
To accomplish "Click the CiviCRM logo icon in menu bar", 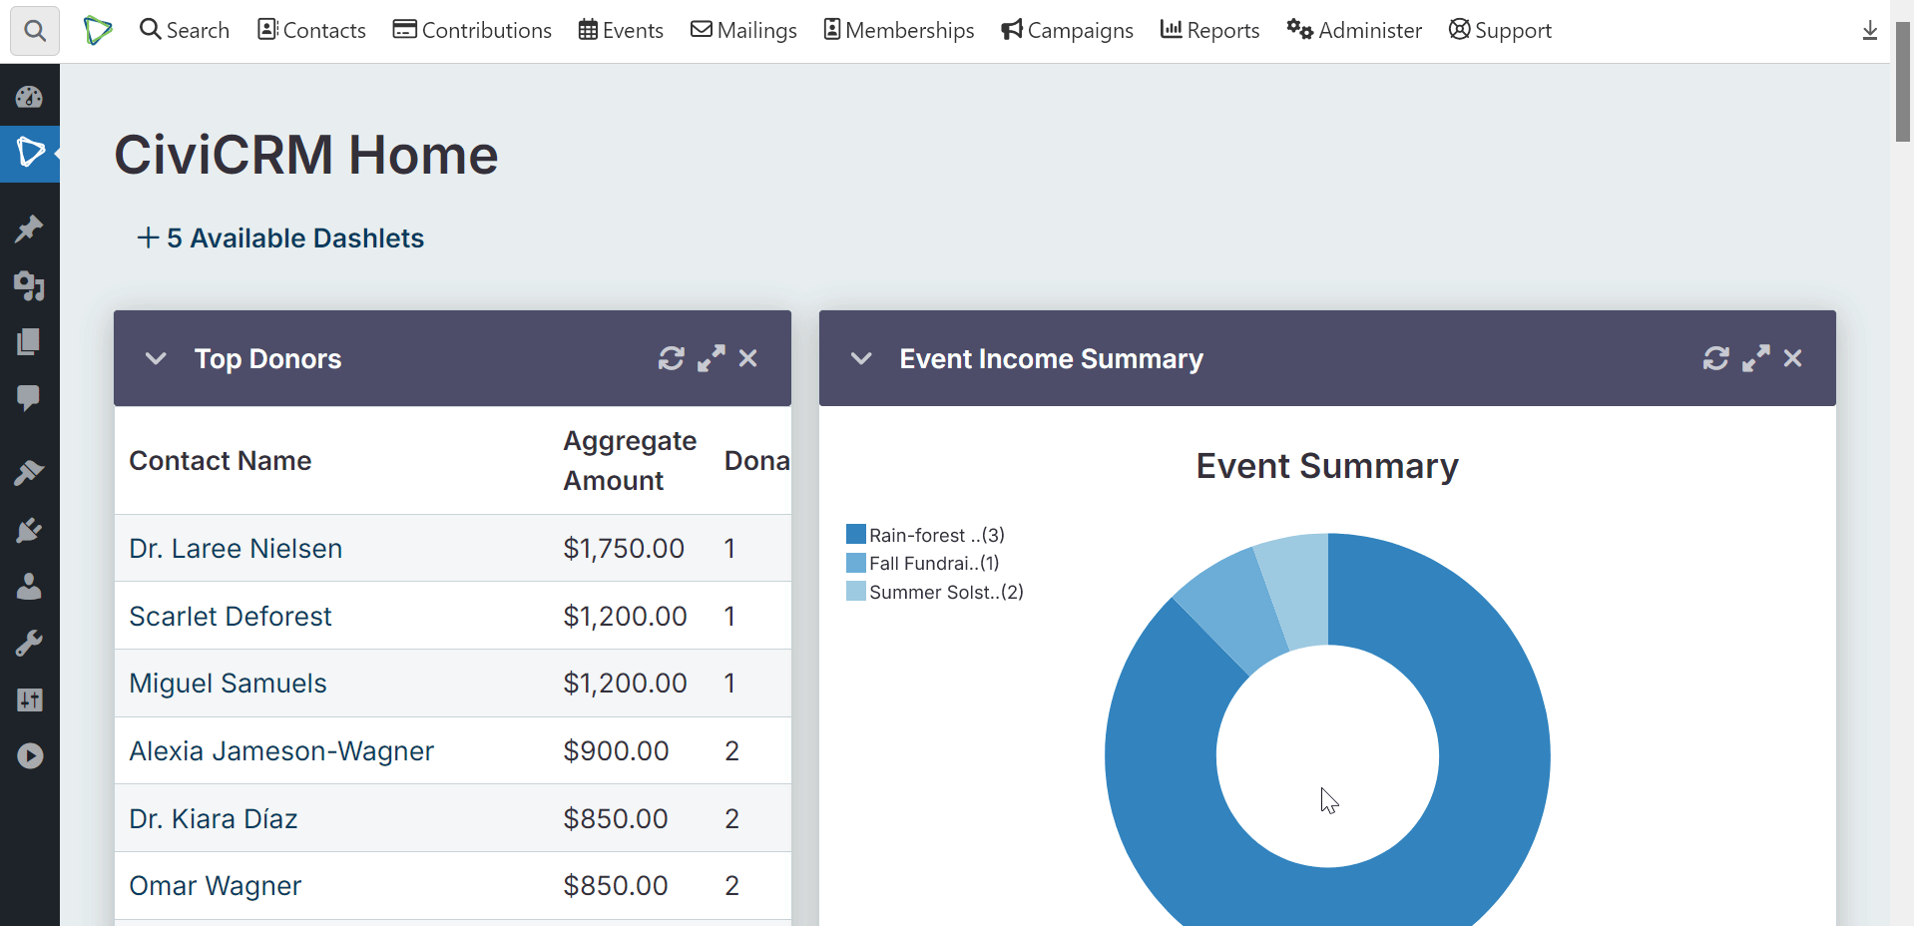I will point(98,30).
